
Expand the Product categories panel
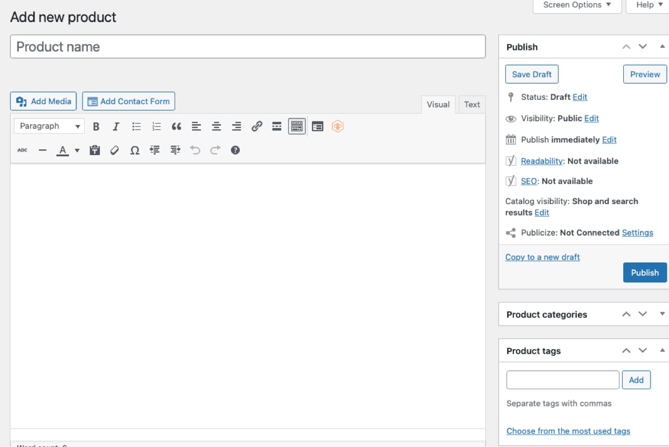coord(662,314)
